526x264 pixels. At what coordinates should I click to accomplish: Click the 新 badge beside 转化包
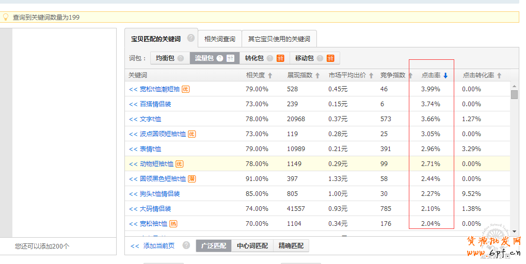(x=280, y=58)
